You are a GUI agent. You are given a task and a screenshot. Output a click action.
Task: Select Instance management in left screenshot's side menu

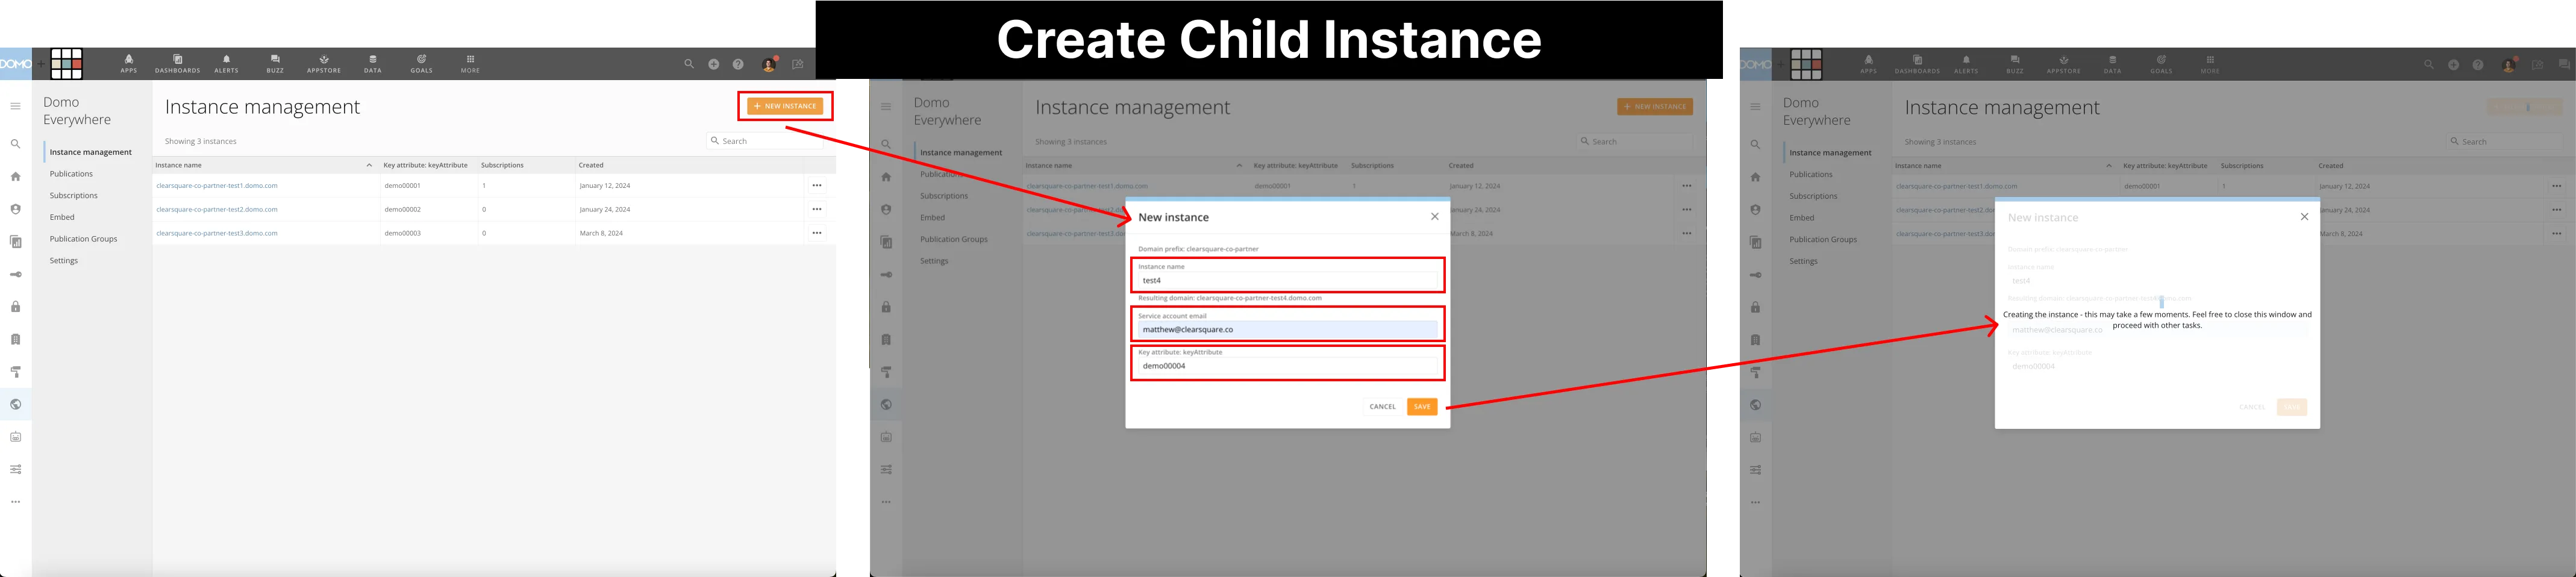tap(91, 152)
